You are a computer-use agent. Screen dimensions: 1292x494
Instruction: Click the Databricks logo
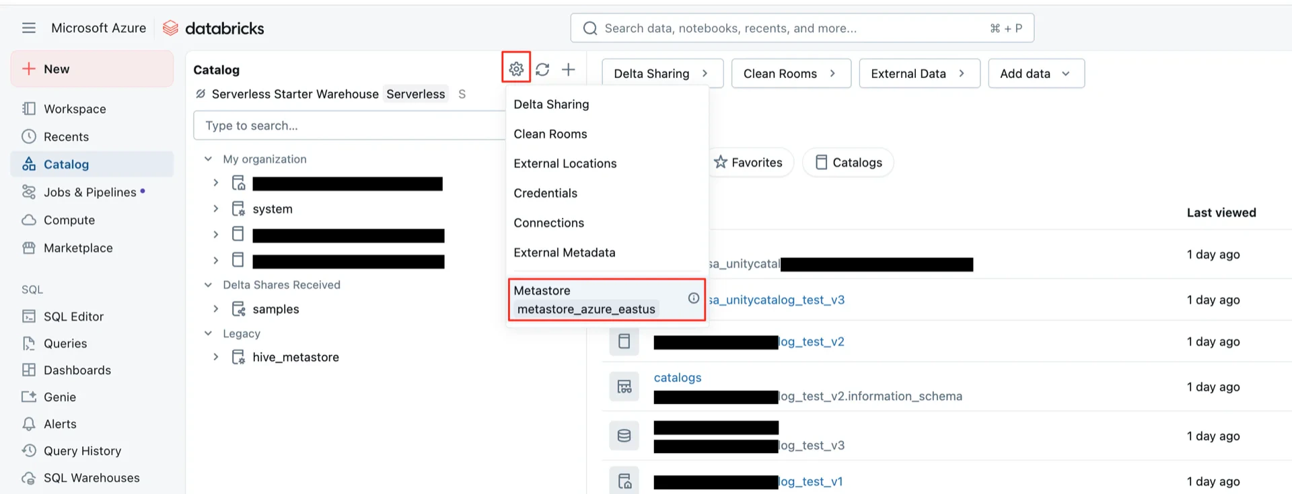[213, 28]
